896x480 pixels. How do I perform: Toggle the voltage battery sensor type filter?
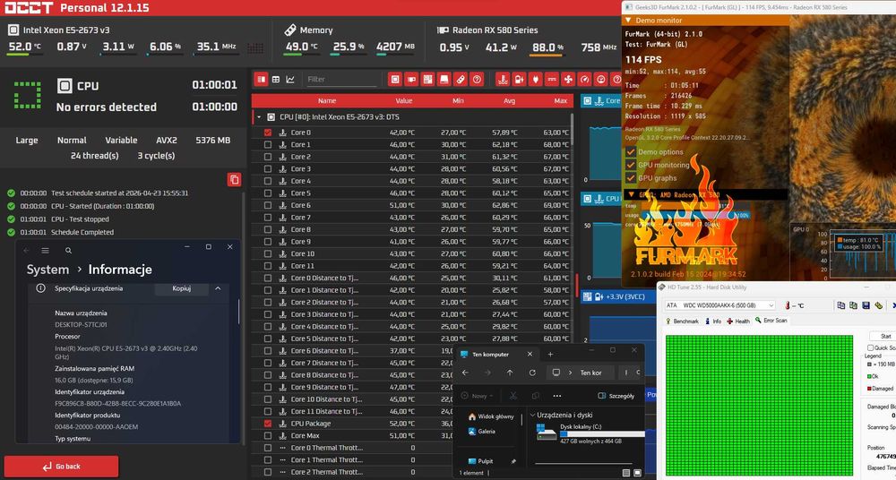click(519, 80)
